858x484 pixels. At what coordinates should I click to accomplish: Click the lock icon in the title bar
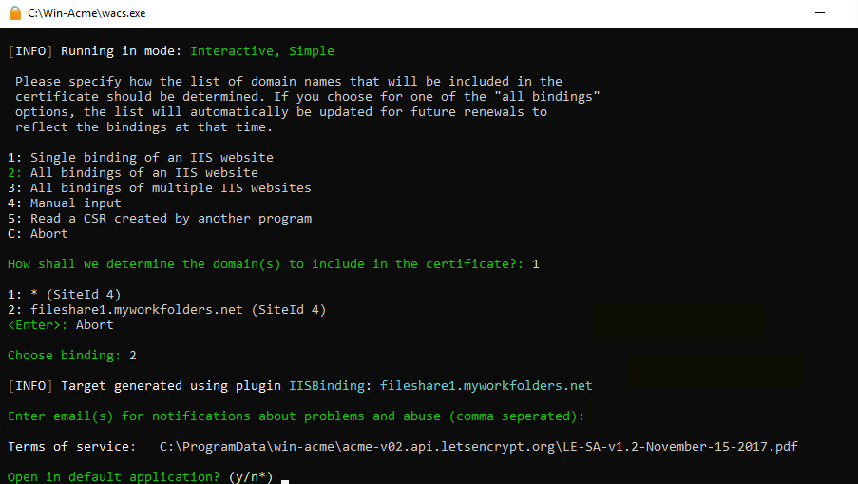point(13,13)
